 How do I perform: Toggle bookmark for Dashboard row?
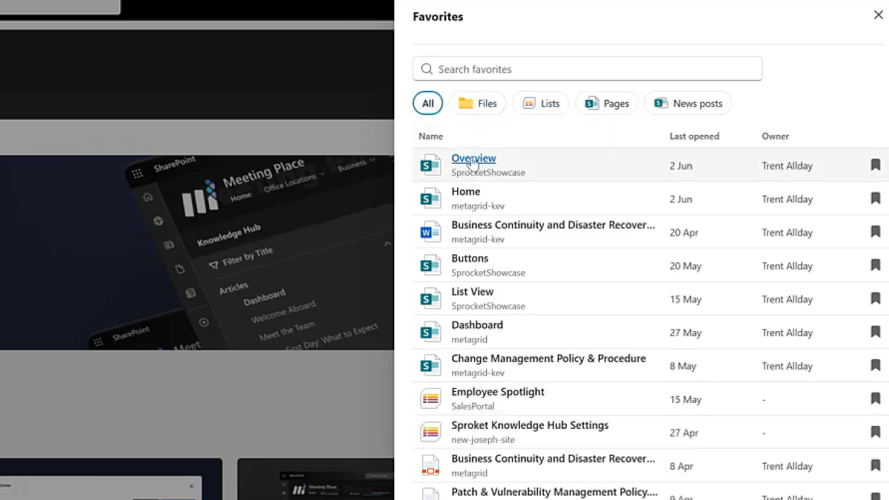coord(875,332)
